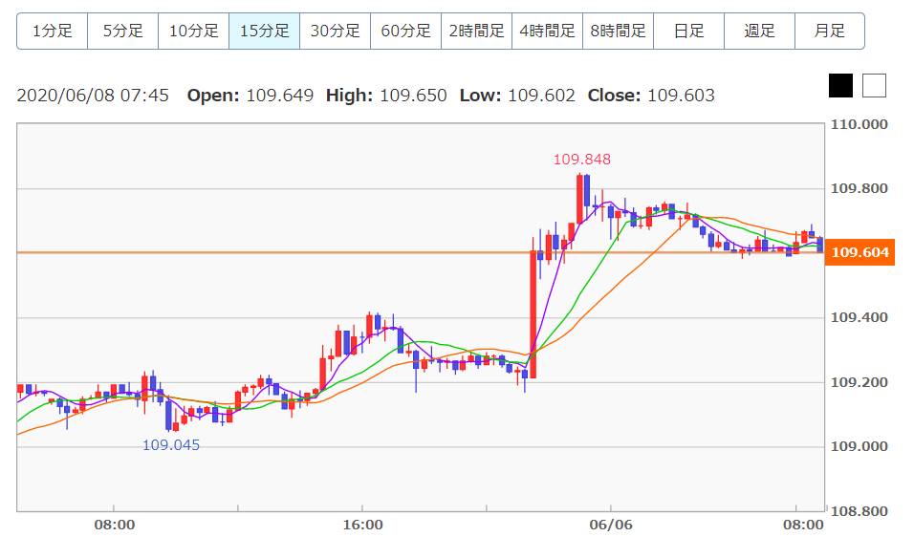Screen dimensions: 914x537
Task: Click the 109.045 low price annotation
Action: 171,445
